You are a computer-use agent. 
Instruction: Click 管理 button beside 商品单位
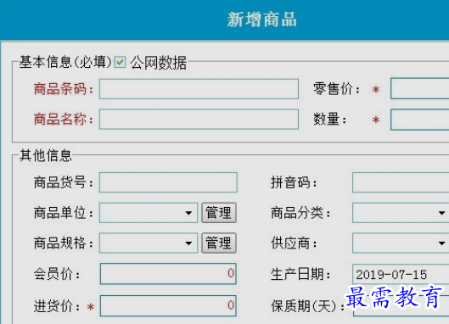(x=219, y=213)
